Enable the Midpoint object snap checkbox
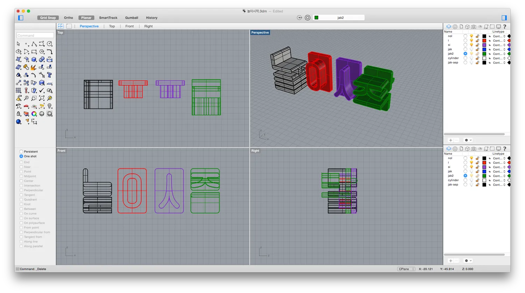The image size is (525, 293). coord(21,176)
